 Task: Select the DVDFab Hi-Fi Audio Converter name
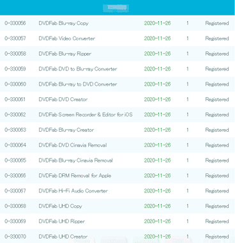73,191
